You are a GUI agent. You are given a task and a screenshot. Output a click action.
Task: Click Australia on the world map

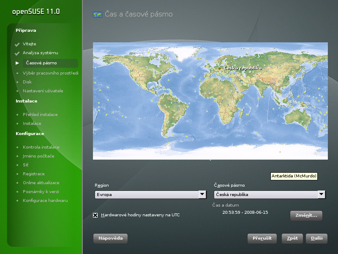coord(298,117)
